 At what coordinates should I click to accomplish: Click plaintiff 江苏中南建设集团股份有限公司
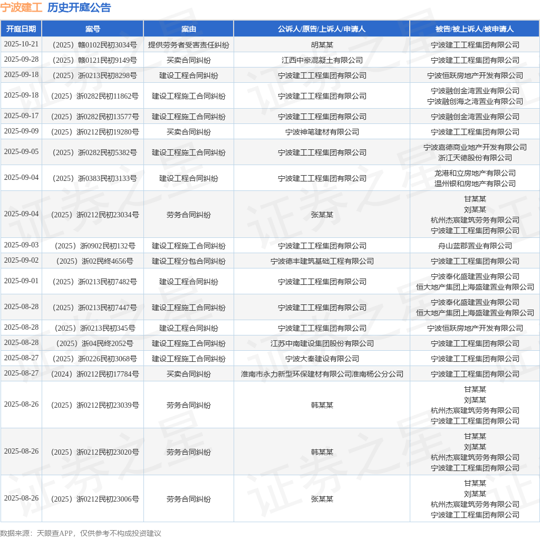click(322, 343)
